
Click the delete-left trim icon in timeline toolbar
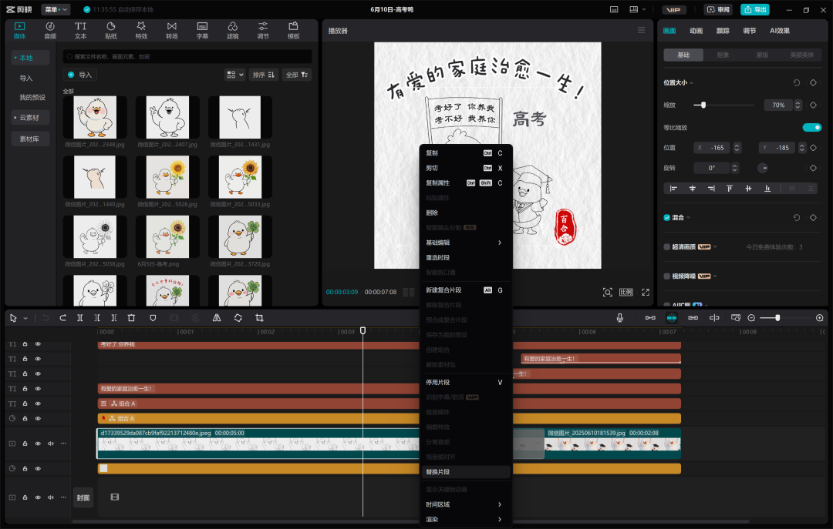click(x=96, y=318)
